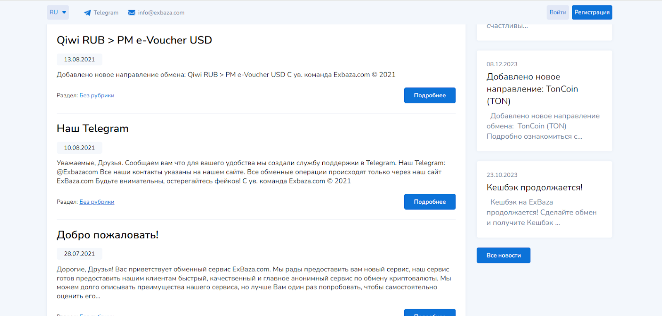Open the Telegram header link
662x316 pixels.
pos(106,13)
